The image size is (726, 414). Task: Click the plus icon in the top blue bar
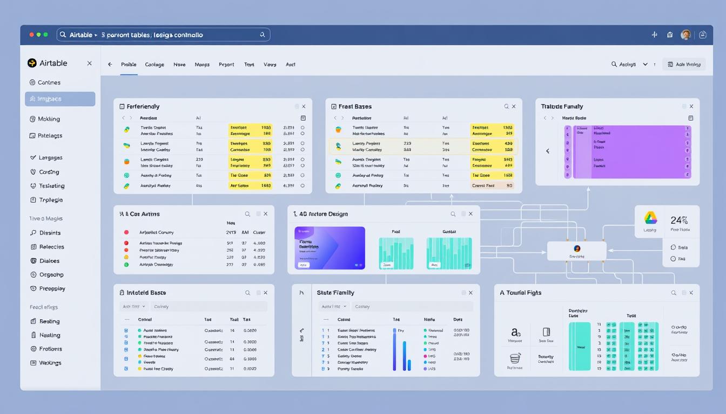[654, 34]
